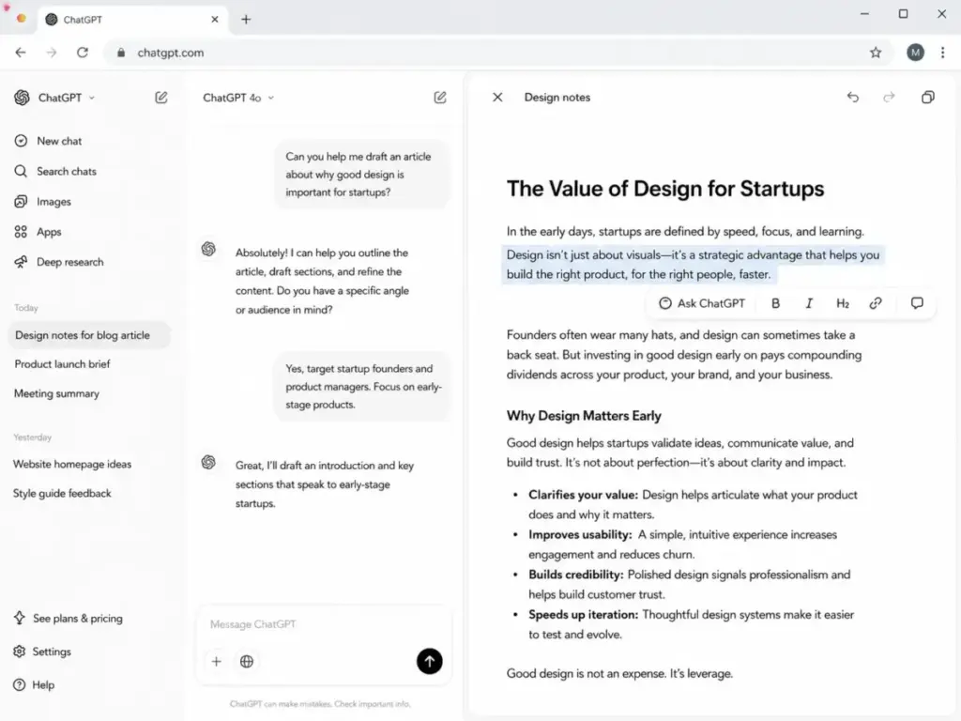Click the title 'The Value of Design for Startups'
The width and height of the screenshot is (961, 721).
click(x=665, y=189)
